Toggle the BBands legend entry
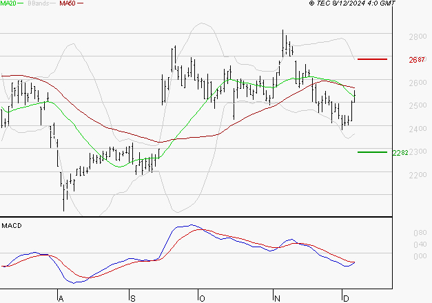 [37, 3]
